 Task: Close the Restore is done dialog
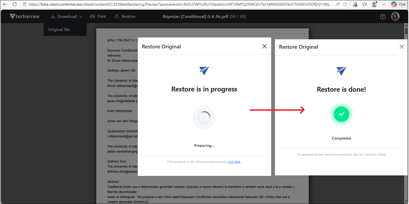[401, 47]
